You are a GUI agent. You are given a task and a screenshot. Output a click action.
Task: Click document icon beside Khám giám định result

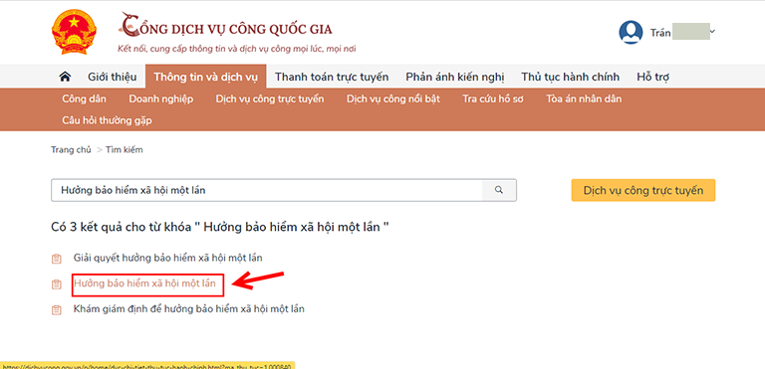[57, 309]
